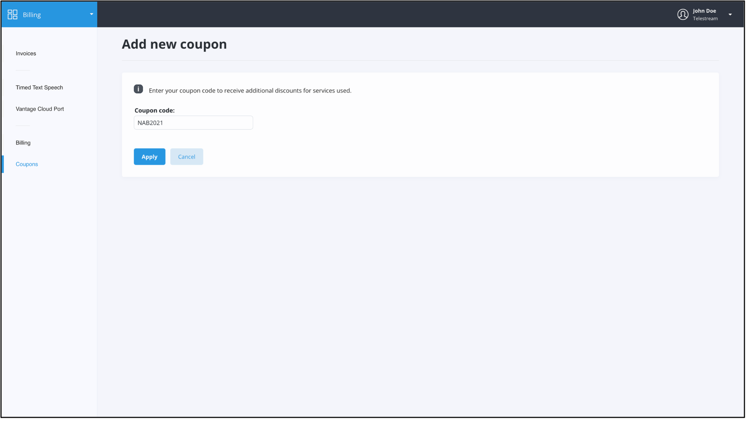Expand the user account dropdown arrow
Screen dimensions: 748x421
[x=730, y=15]
